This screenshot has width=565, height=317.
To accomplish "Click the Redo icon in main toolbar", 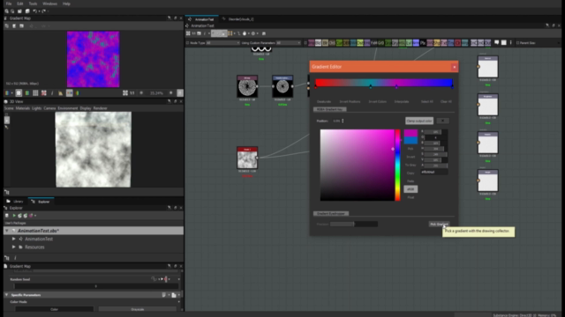I will tap(43, 11).
